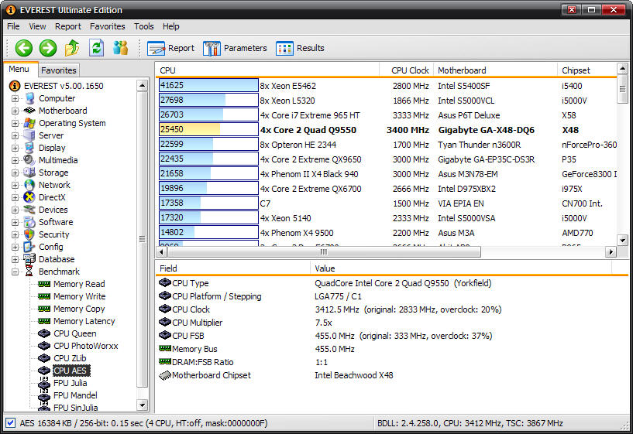633x434 pixels.
Task: Click the EVEREST v5.00.1650 root icon
Action: pos(15,86)
